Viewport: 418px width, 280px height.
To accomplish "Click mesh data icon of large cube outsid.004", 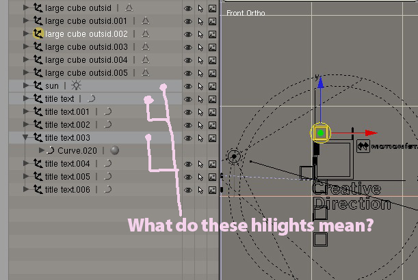I will coord(145,59).
